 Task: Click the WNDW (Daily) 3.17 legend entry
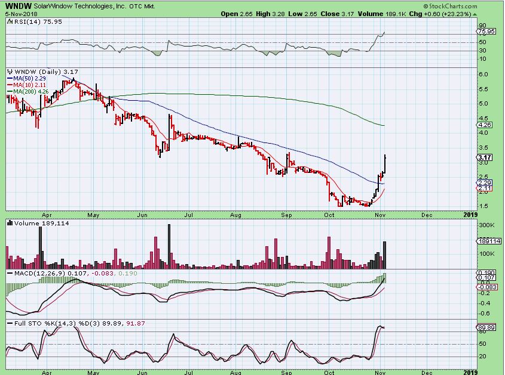pyautogui.click(x=46, y=72)
